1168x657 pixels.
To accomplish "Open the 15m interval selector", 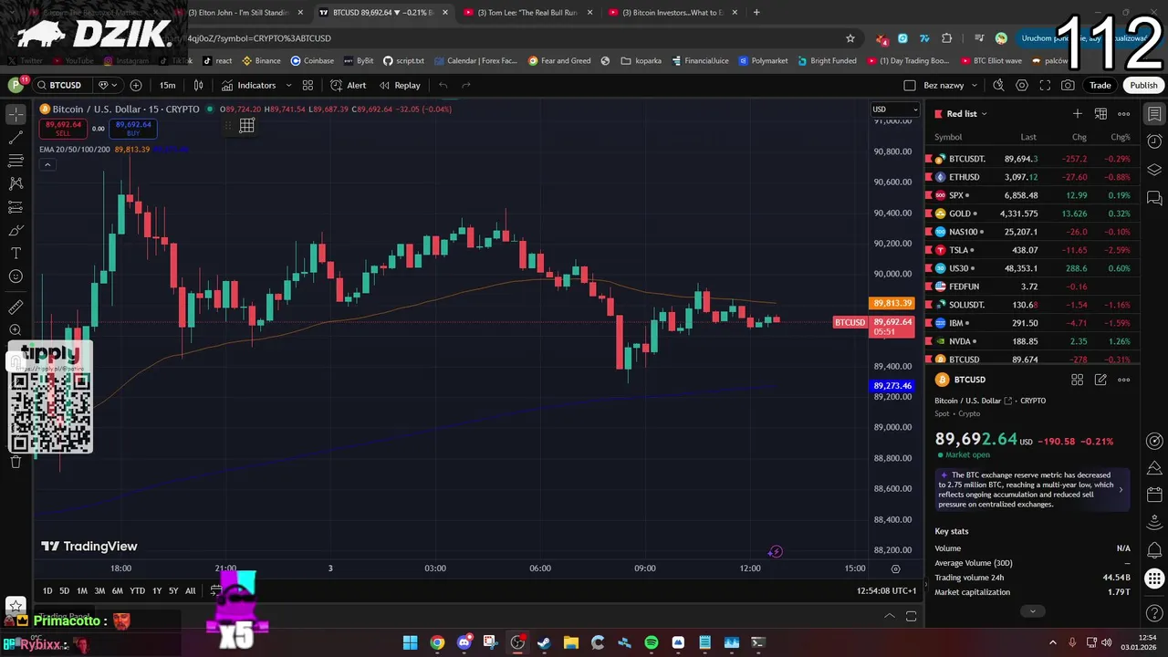I will (x=167, y=85).
